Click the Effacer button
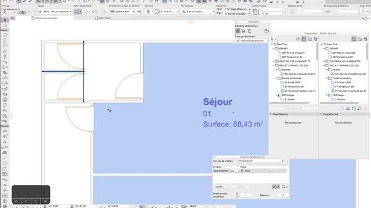Screen dimensions: 371x208 click(241, 187)
